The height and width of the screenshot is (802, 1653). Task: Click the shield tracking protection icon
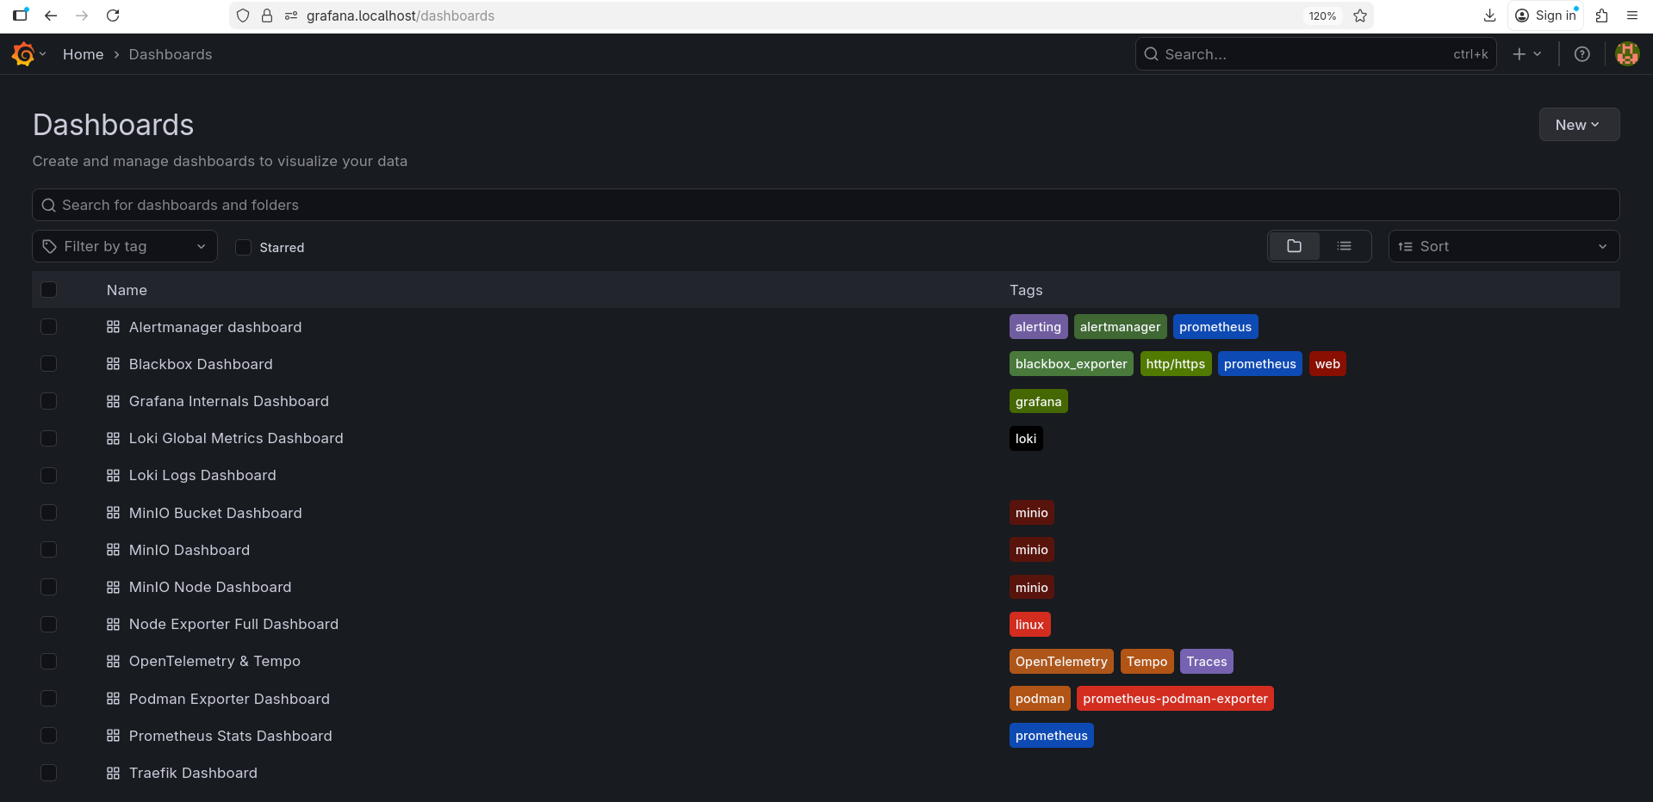click(243, 15)
